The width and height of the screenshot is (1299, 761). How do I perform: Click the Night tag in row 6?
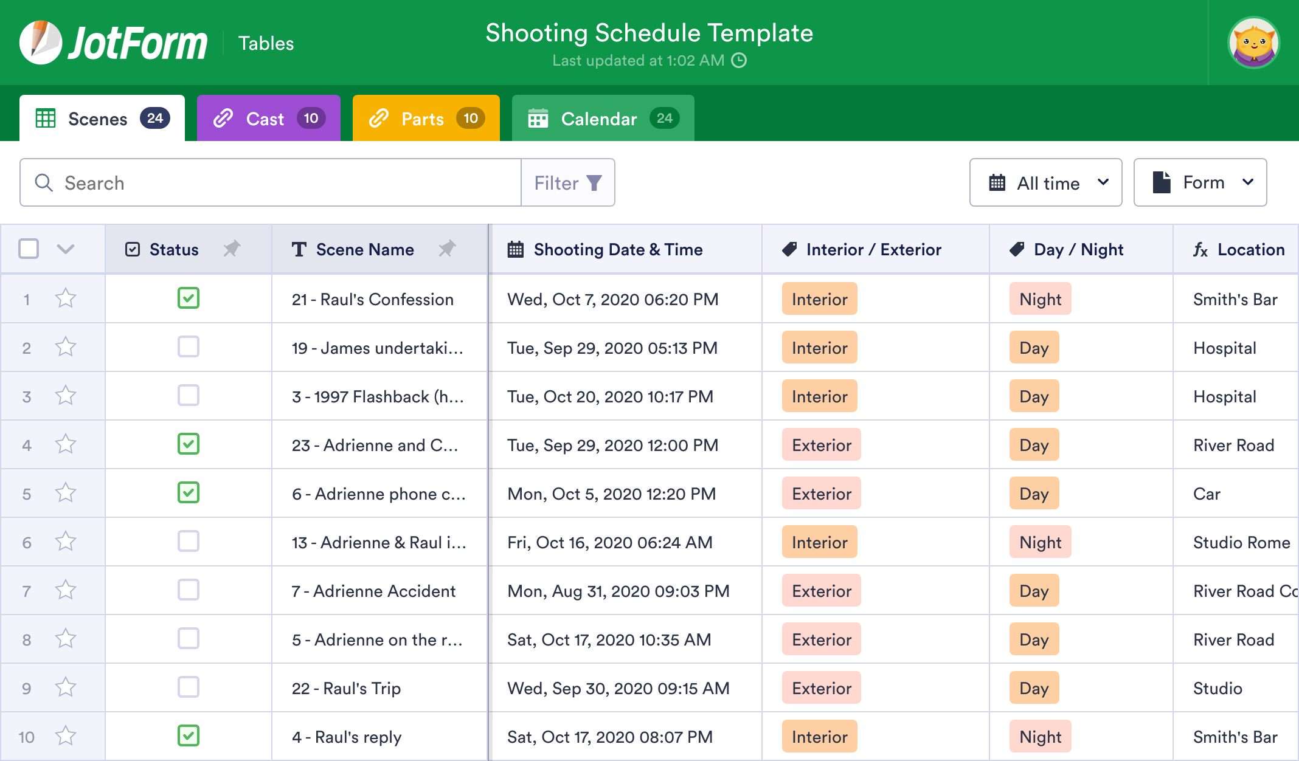point(1040,542)
